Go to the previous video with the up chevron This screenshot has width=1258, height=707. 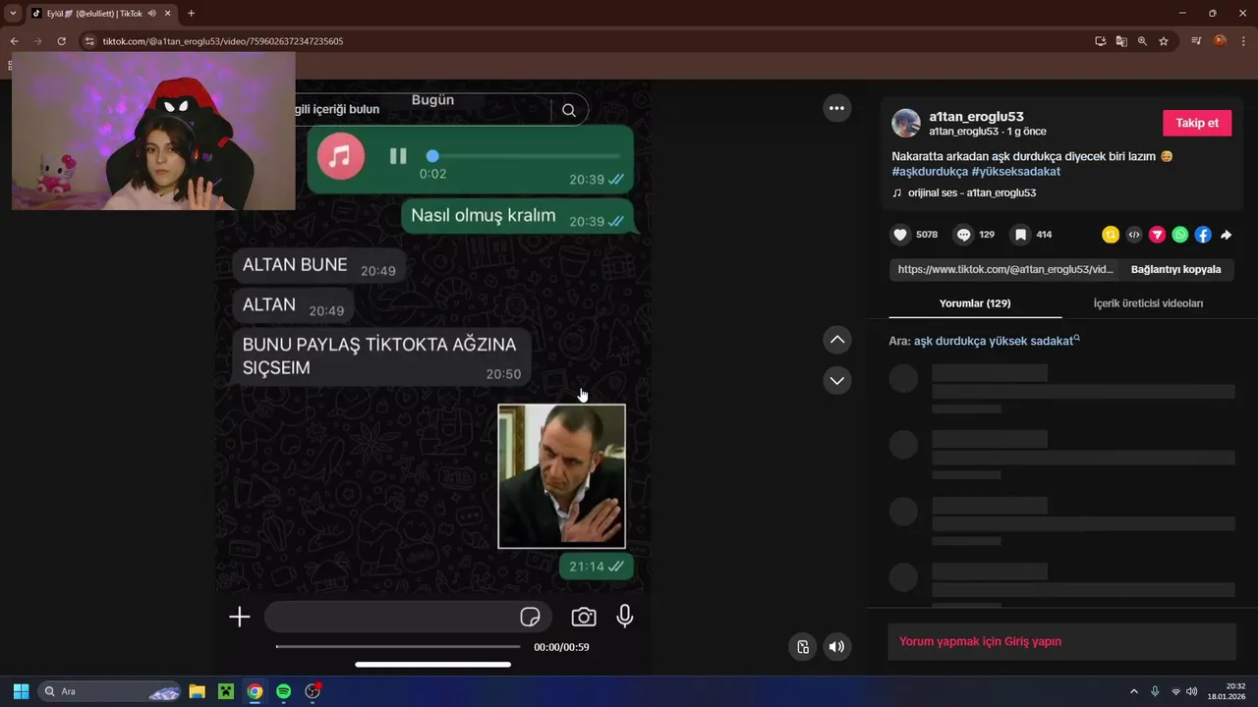[x=837, y=340]
